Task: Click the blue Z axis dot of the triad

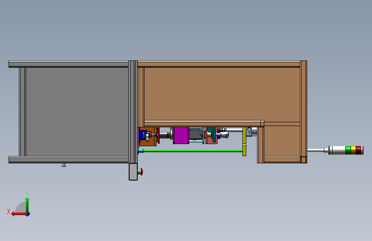Action: (28, 214)
